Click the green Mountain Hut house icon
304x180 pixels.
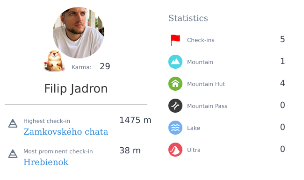[x=175, y=84]
